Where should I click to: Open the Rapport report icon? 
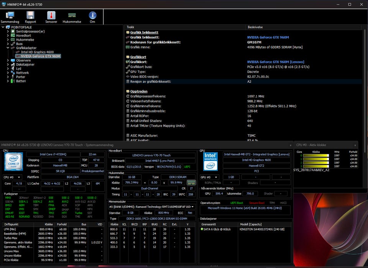(31, 15)
